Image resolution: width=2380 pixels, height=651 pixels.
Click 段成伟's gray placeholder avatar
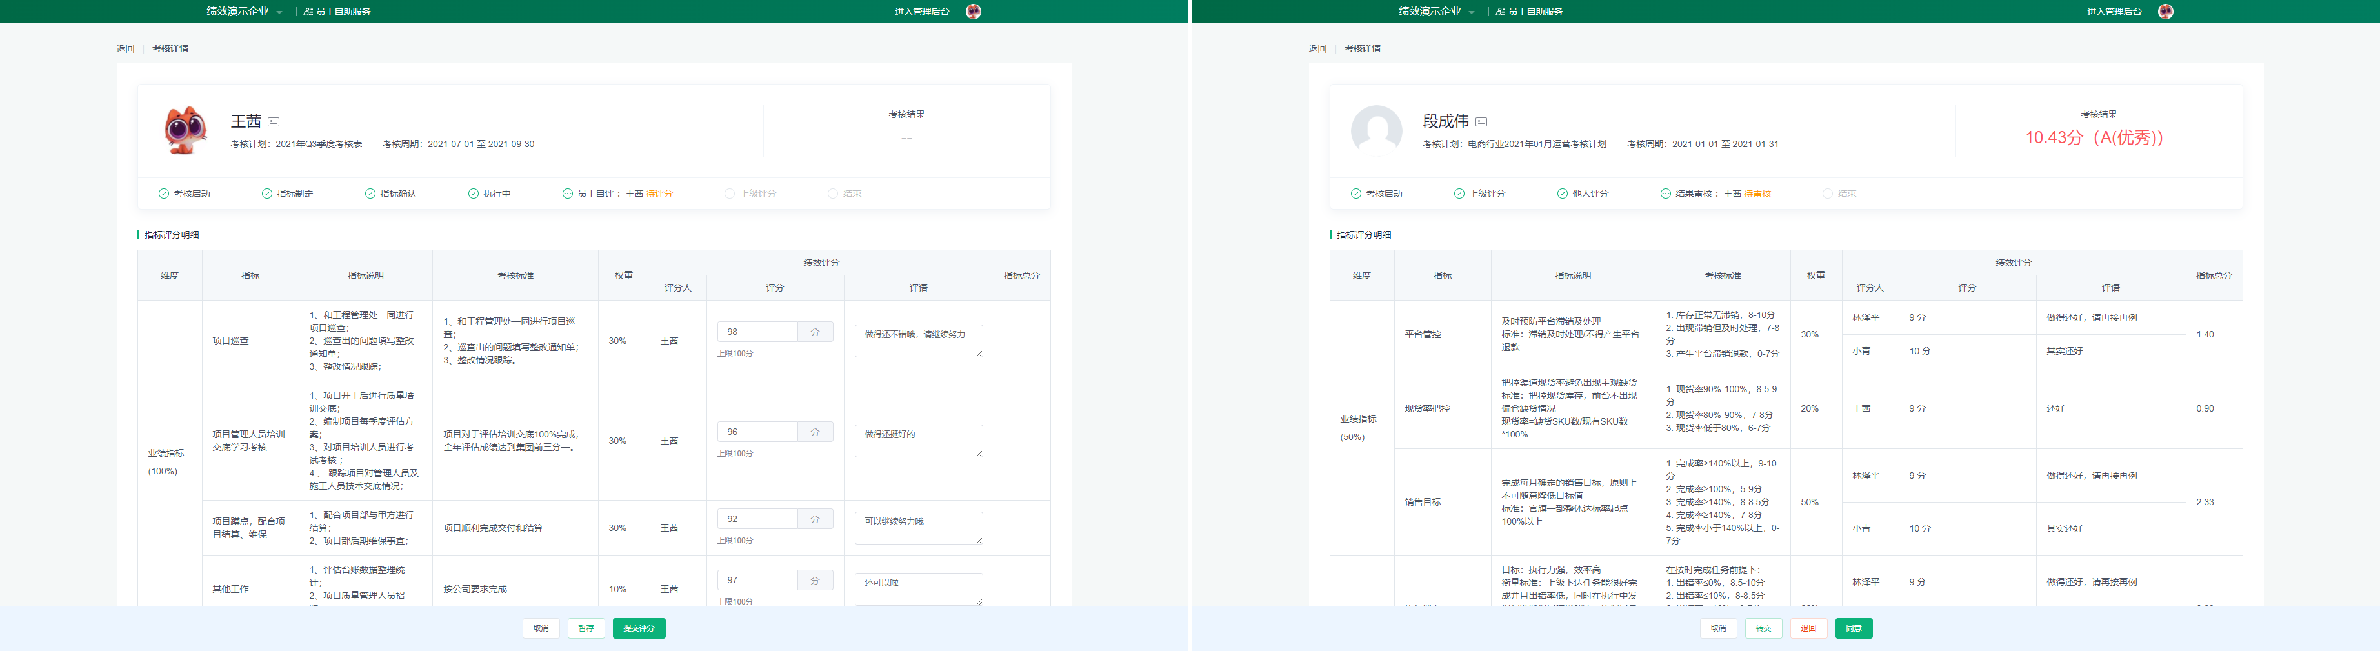[x=1375, y=130]
